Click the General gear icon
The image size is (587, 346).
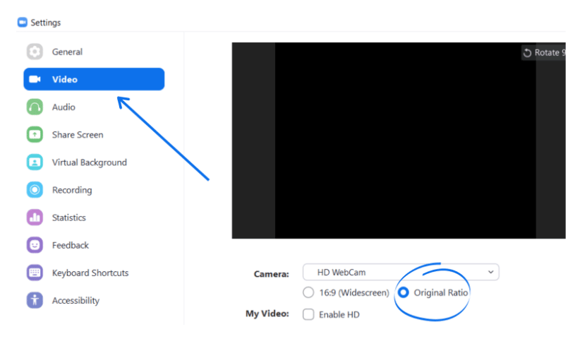tap(35, 52)
